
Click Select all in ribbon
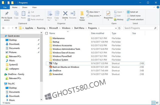pyautogui.click(x=132, y=12)
